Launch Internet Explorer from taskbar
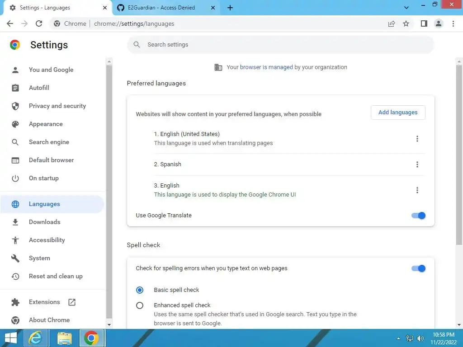 click(35, 338)
